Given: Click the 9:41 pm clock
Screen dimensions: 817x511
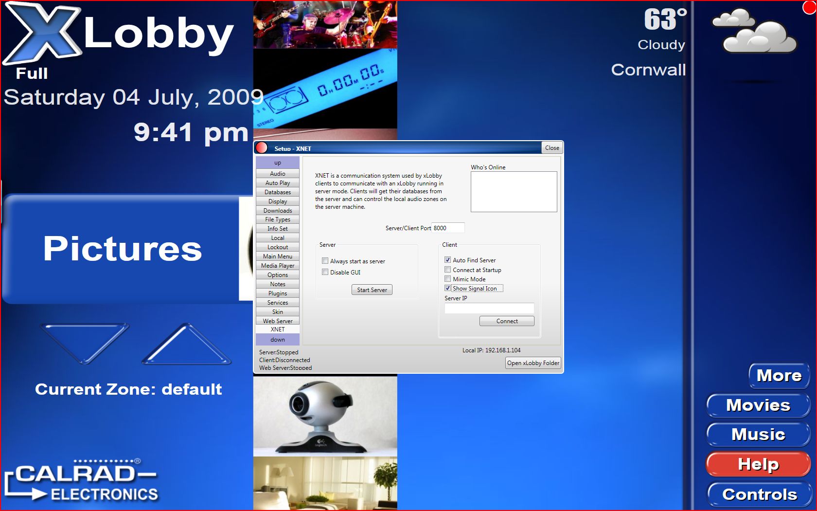Looking at the screenshot, I should [x=191, y=132].
